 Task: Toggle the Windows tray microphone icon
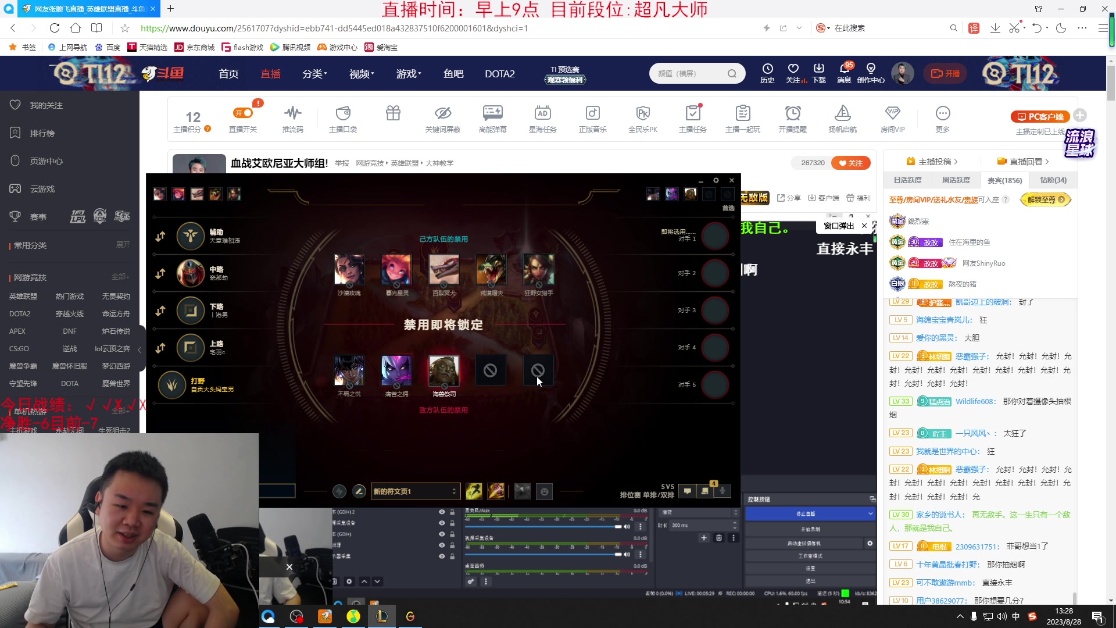pos(974,616)
